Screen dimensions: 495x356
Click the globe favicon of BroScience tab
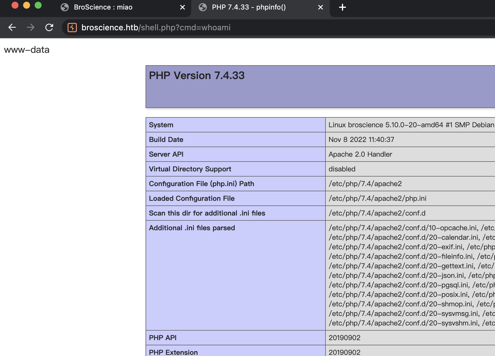tap(65, 7)
